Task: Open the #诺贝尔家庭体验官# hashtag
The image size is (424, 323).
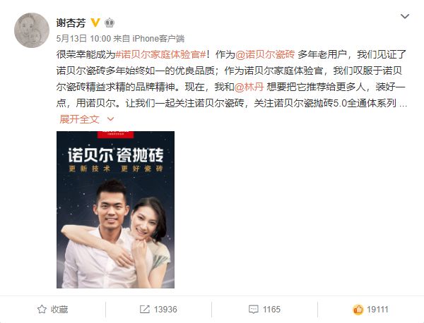Action: 161,54
